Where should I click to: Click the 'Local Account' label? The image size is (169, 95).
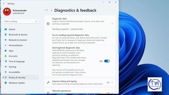18,13
